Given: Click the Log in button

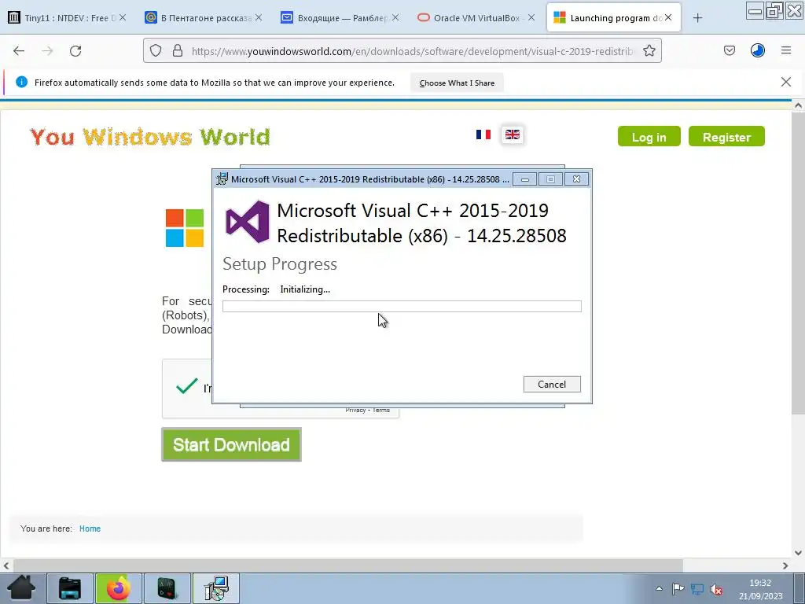Looking at the screenshot, I should (649, 137).
